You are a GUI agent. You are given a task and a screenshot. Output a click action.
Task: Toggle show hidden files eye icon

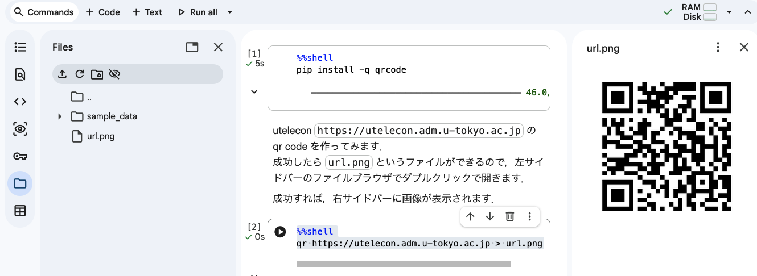pos(114,74)
